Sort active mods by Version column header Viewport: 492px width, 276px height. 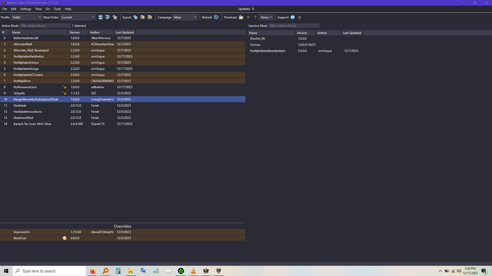click(78, 33)
